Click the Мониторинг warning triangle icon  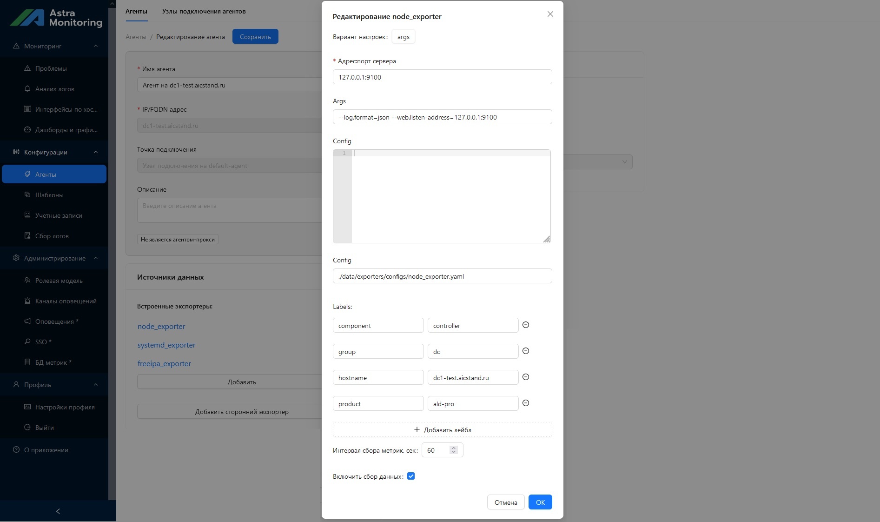tap(16, 46)
